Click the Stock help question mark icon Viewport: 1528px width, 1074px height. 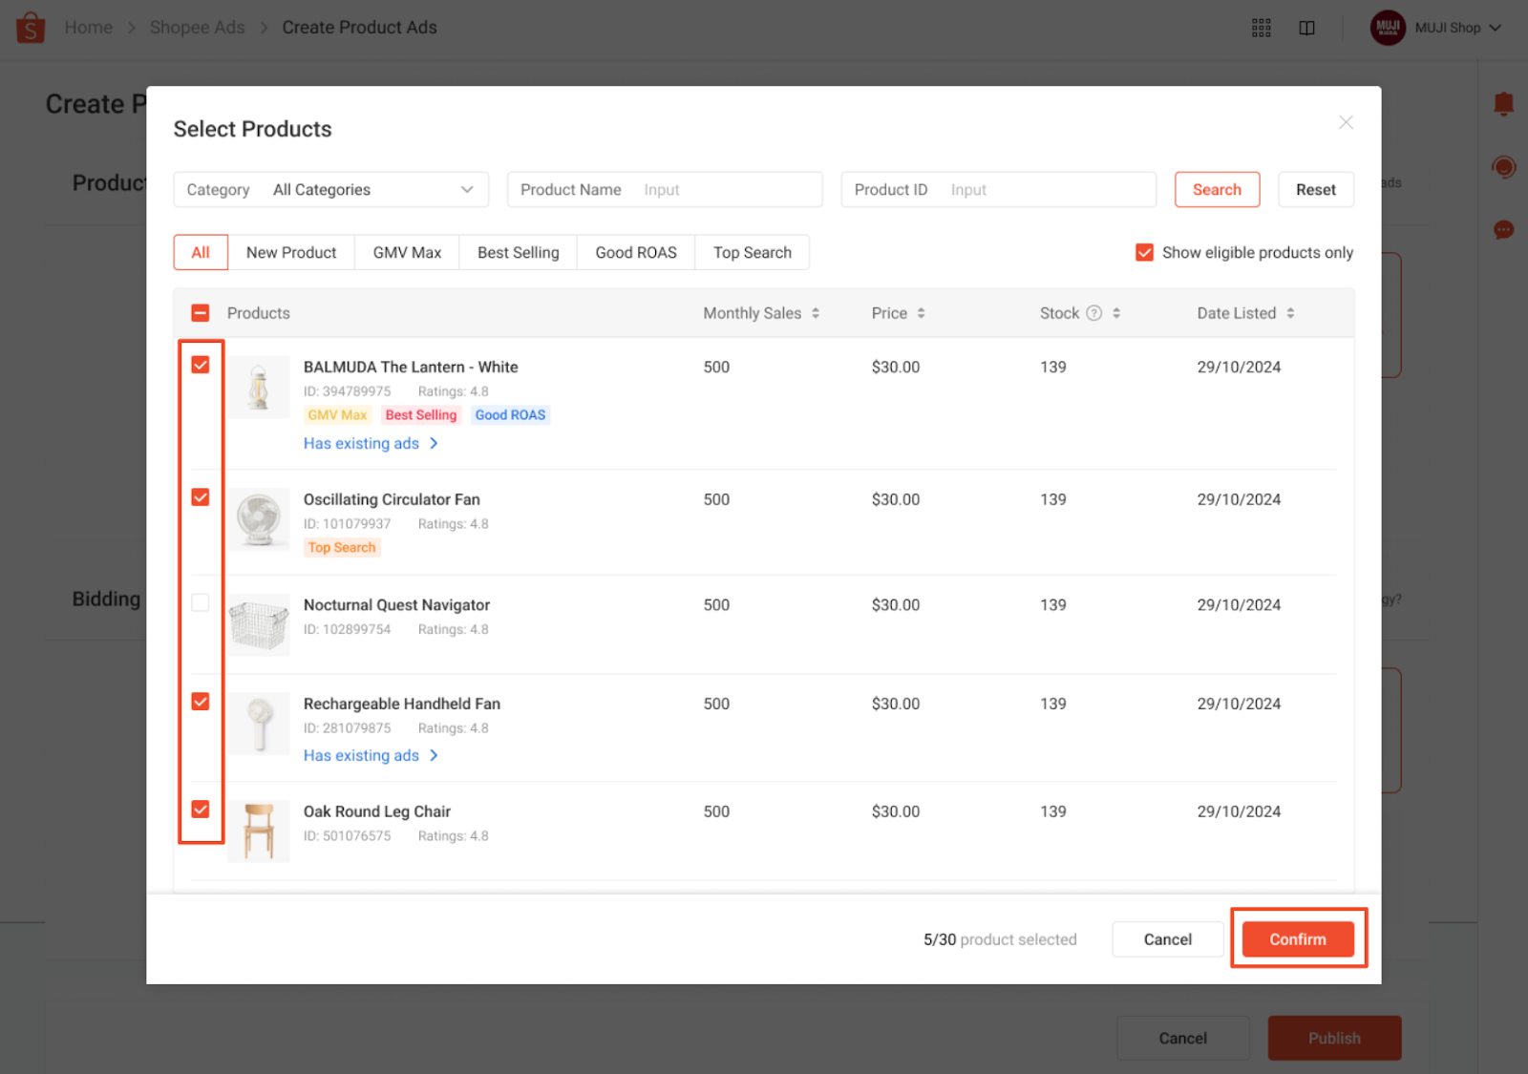click(1094, 313)
